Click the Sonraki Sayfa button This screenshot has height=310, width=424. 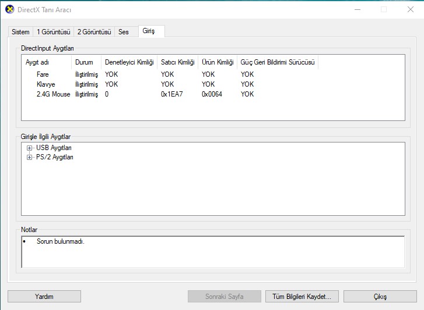click(225, 297)
